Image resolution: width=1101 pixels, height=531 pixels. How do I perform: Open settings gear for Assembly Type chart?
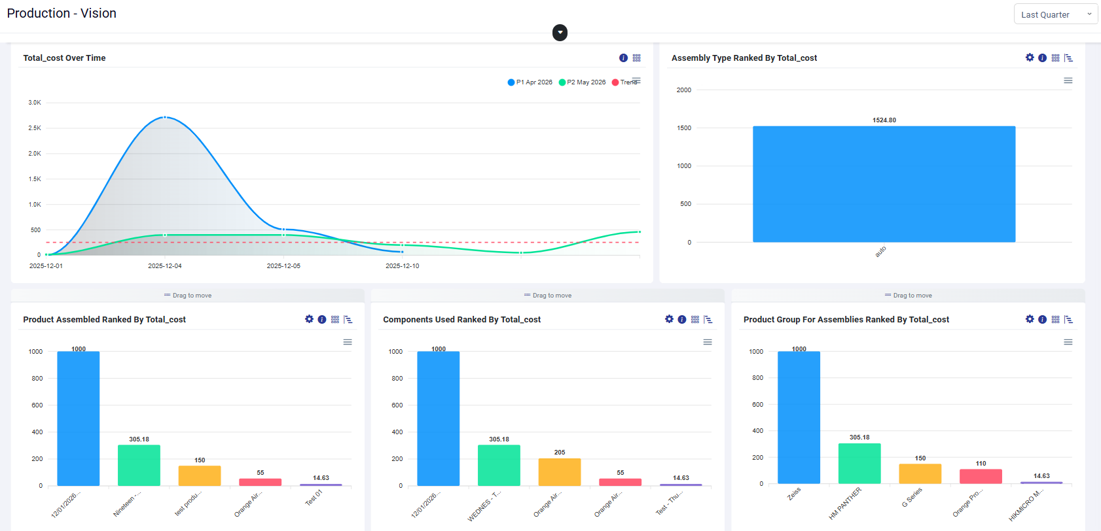(x=1030, y=58)
